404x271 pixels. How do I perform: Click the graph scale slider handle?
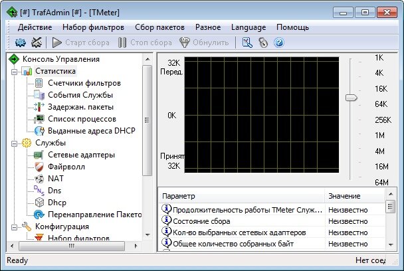[352, 98]
